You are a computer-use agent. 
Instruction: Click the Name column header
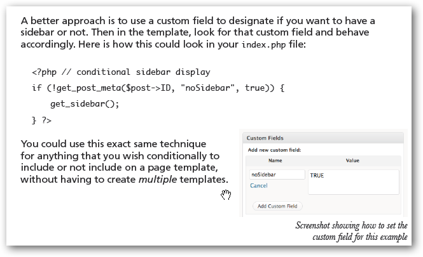275,161
